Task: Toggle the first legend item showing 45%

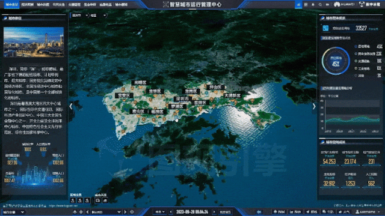Action: (x=368, y=46)
